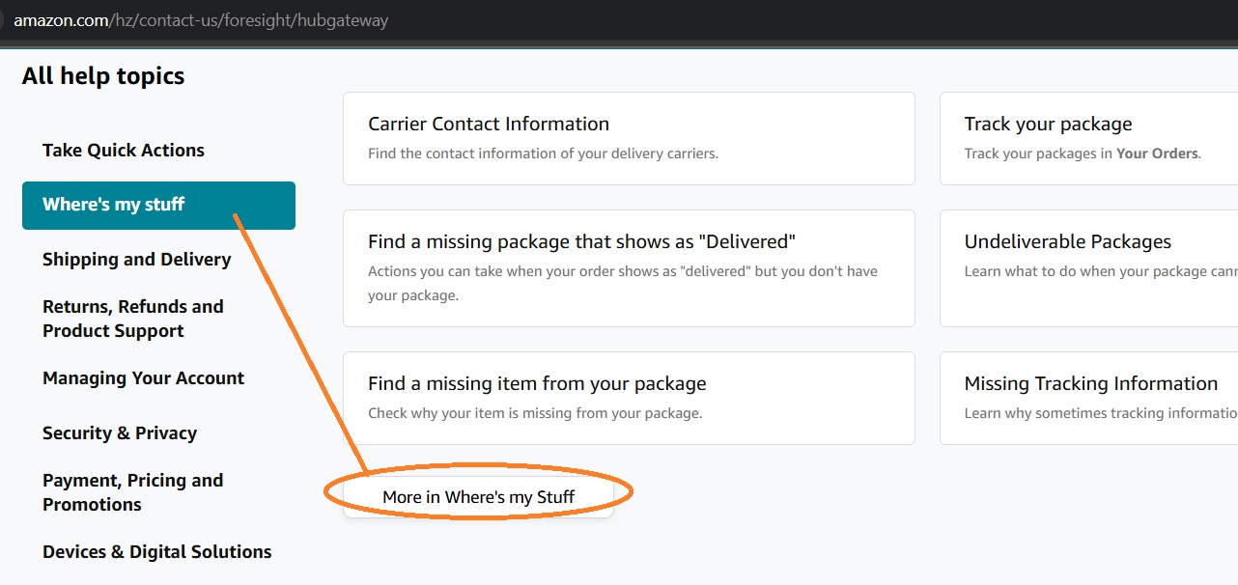Open Payment, Pricing and Promotions topic
The height and width of the screenshot is (585, 1238).
coord(132,492)
